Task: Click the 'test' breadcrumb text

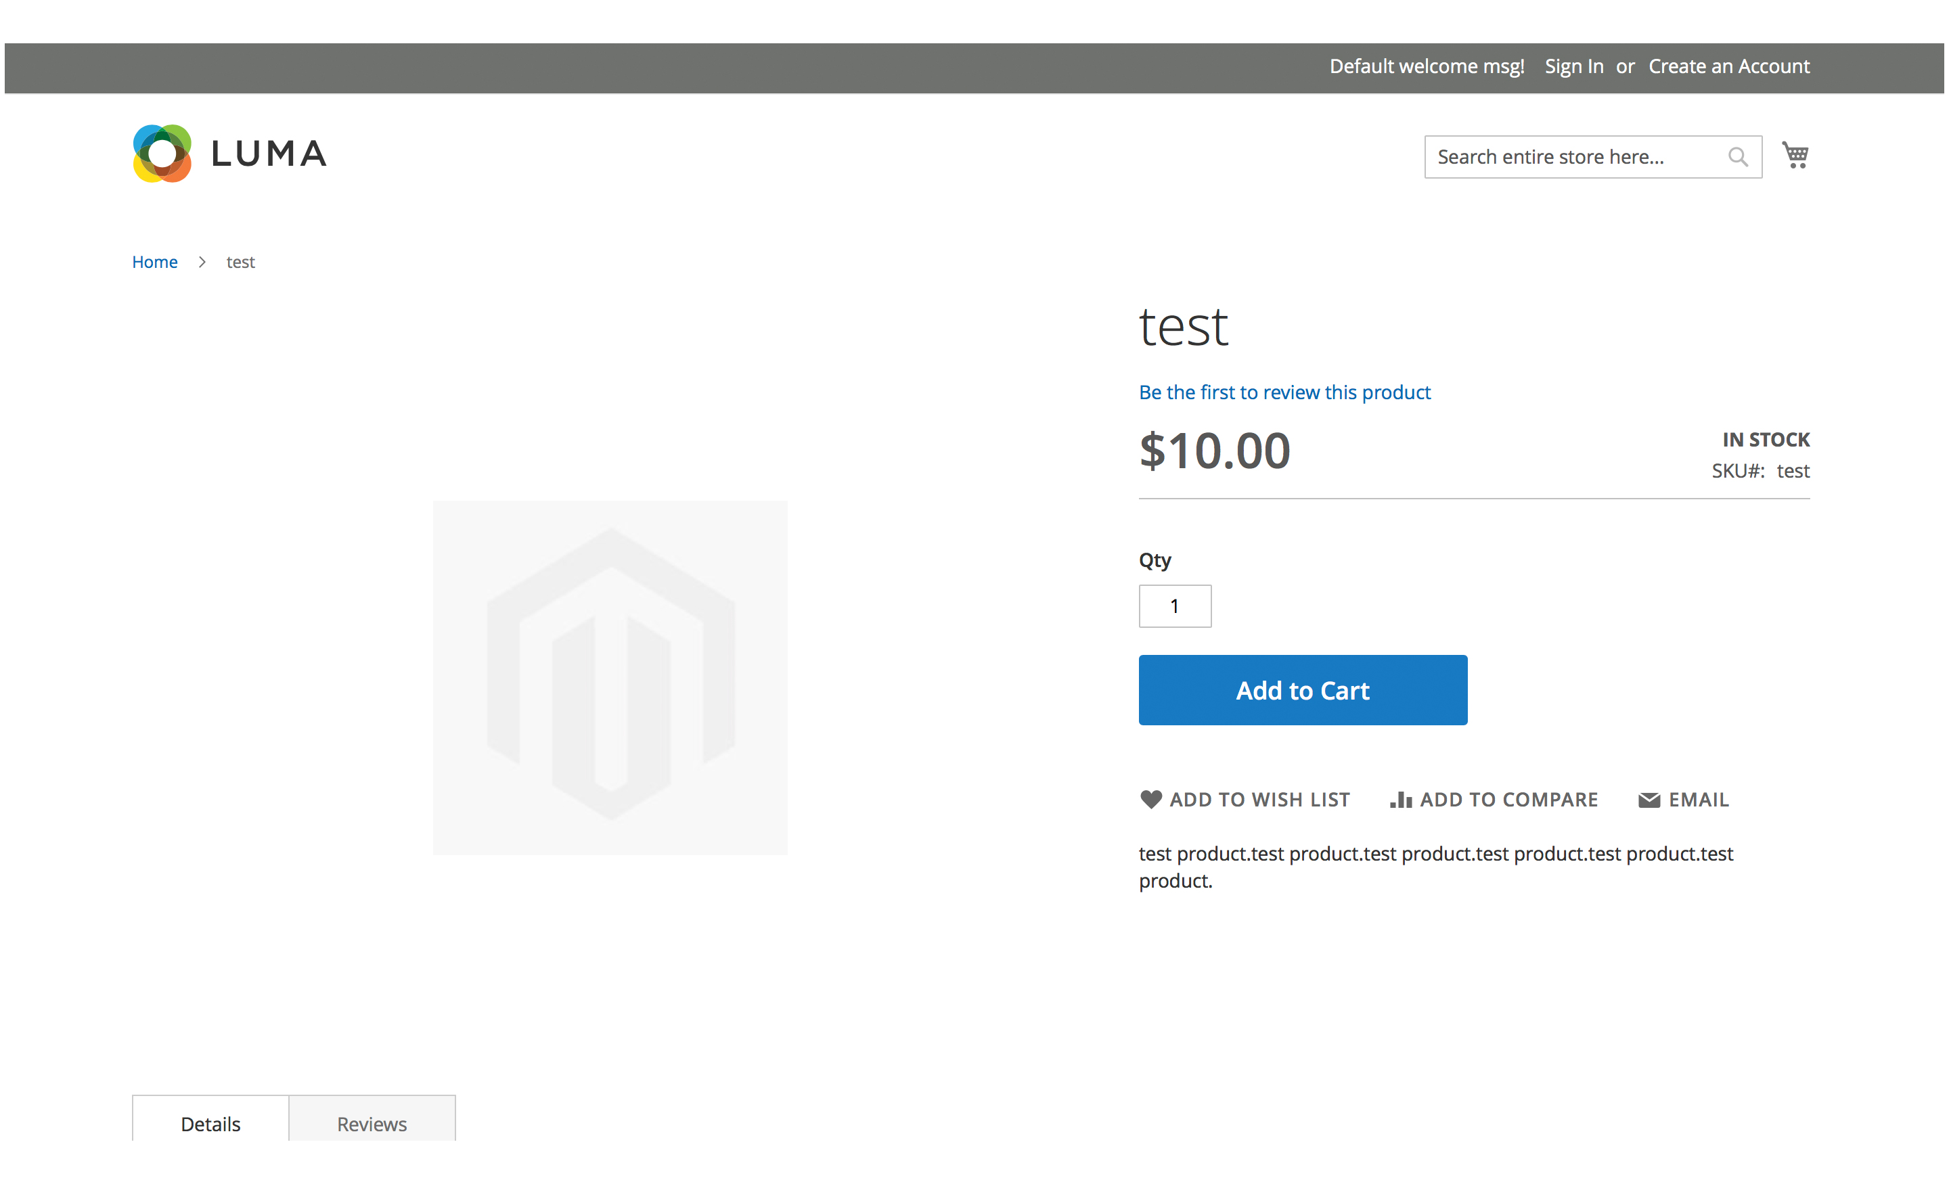Action: tap(240, 262)
